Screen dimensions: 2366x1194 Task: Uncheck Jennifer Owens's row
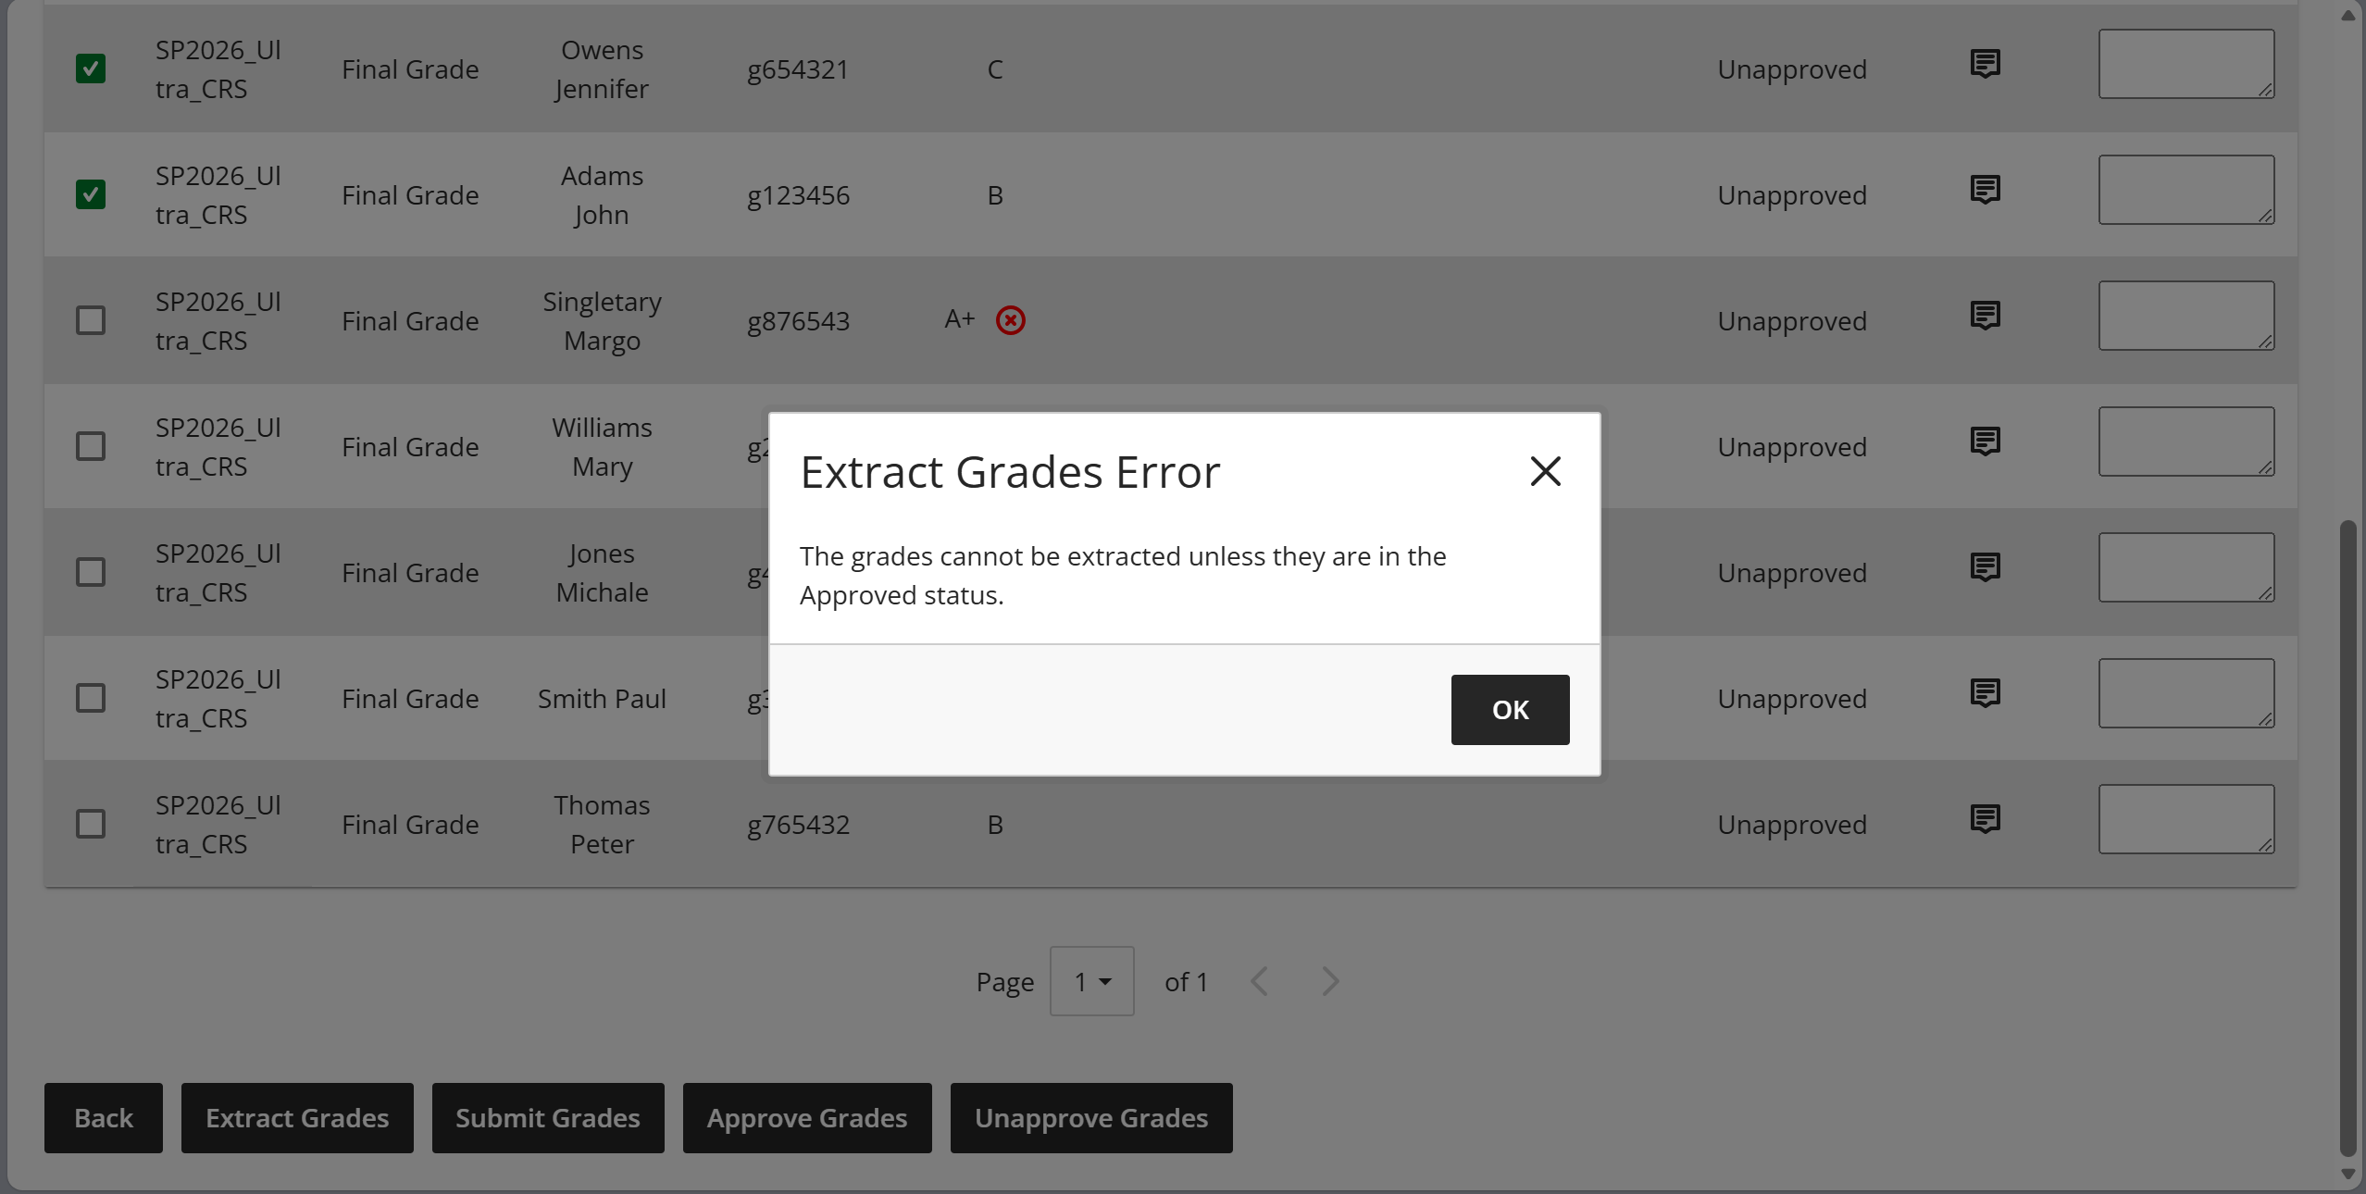coord(90,68)
